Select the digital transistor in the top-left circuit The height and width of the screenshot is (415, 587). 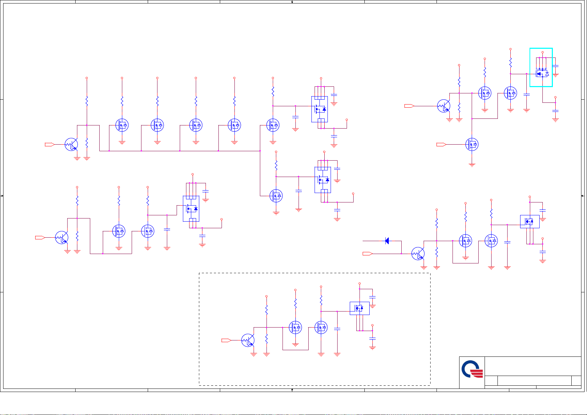point(71,144)
